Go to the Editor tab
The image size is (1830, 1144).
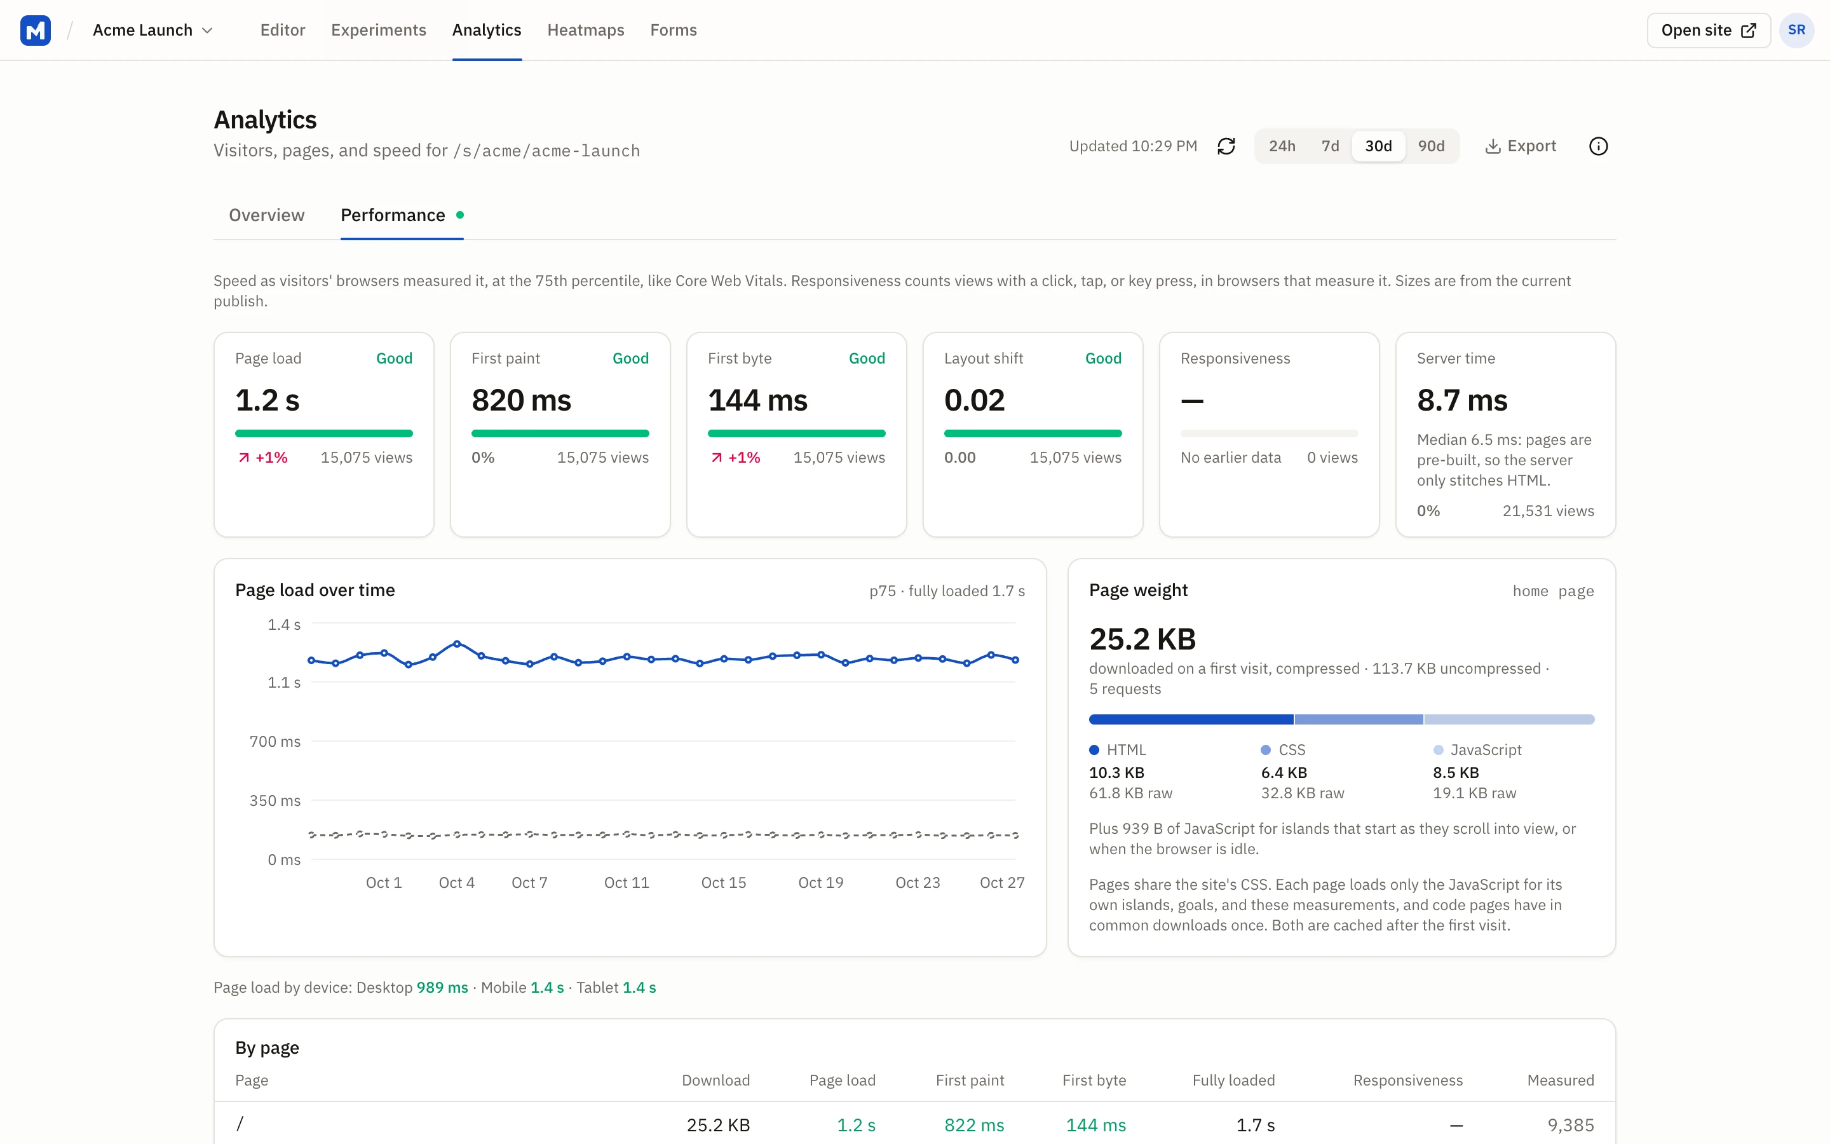coord(282,31)
